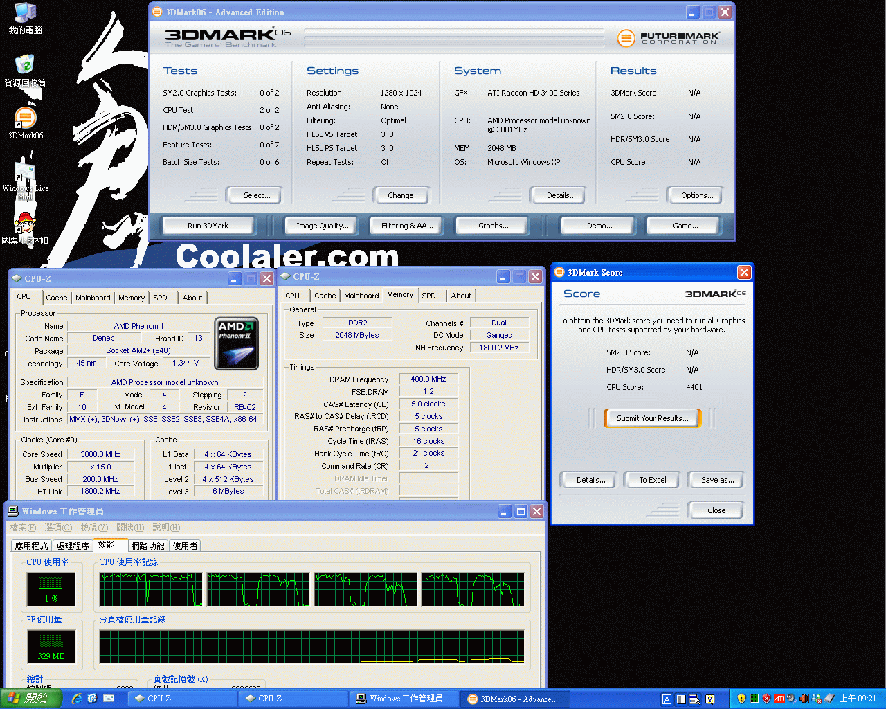Click the Futuremark Corporation logo
Image resolution: width=886 pixels, height=709 pixels.
pos(668,38)
